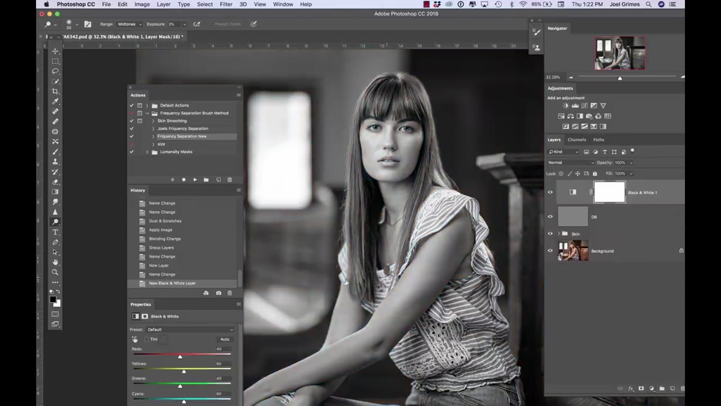
Task: Add layer mask at Layers panel bottom
Action: click(641, 389)
